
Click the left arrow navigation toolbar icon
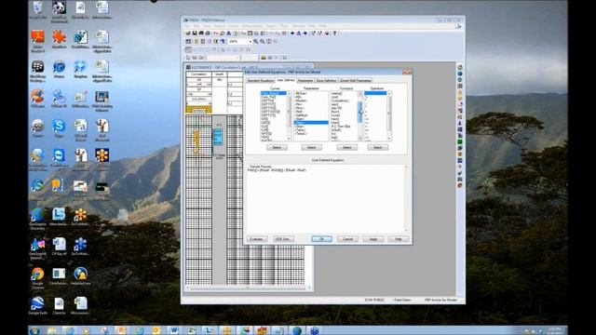pyautogui.click(x=292, y=33)
